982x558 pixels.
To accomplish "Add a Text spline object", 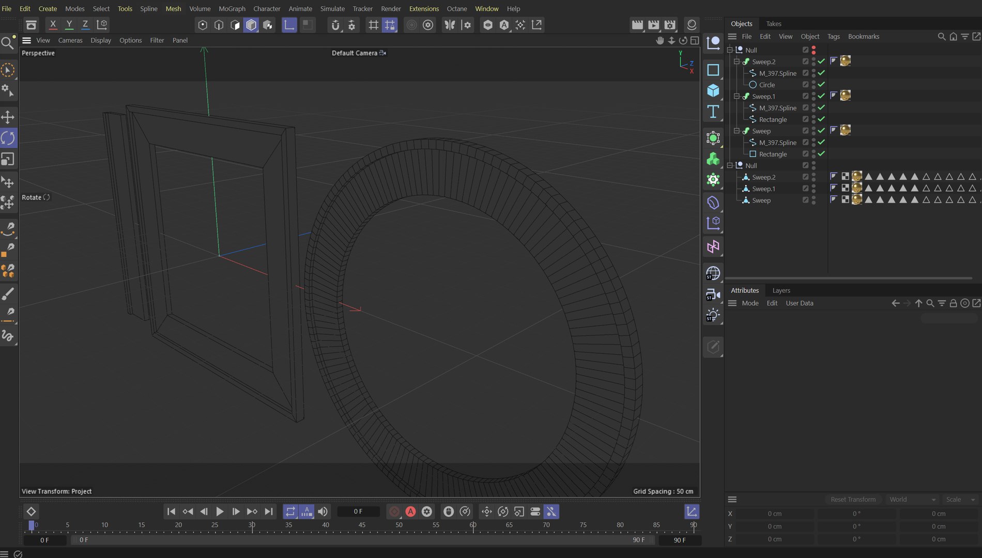I will pyautogui.click(x=713, y=111).
